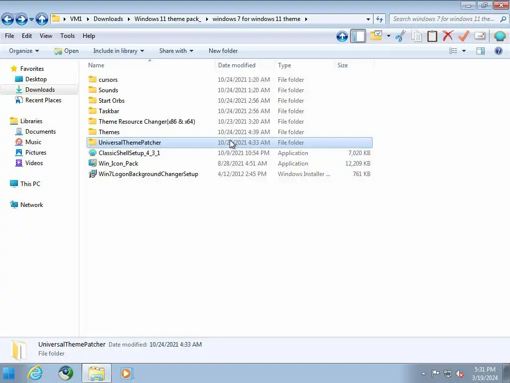The image size is (510, 383).
Task: Click the red X Delete icon
Action: [448, 36]
